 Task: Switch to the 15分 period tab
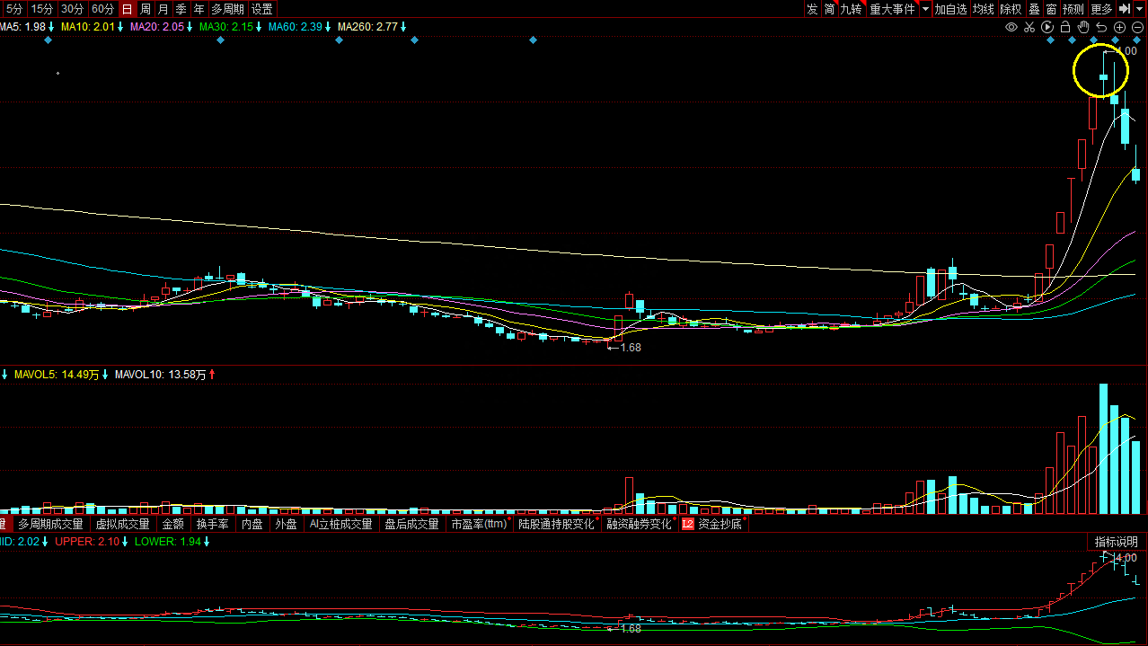[42, 9]
